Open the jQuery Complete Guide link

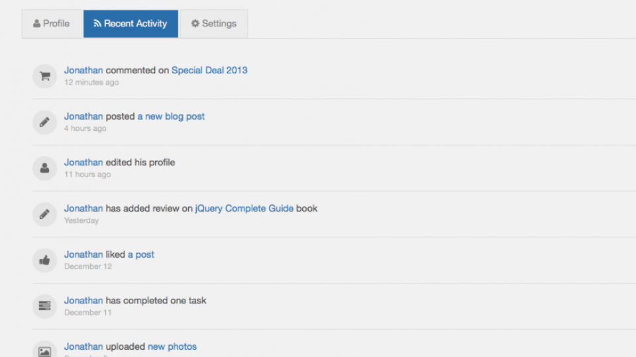pos(244,208)
